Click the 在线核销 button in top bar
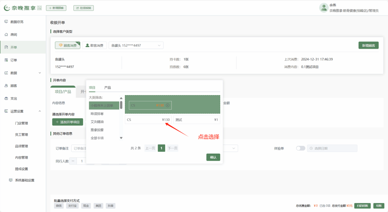Screen dimensions: 388x212 tap(83, 8)
